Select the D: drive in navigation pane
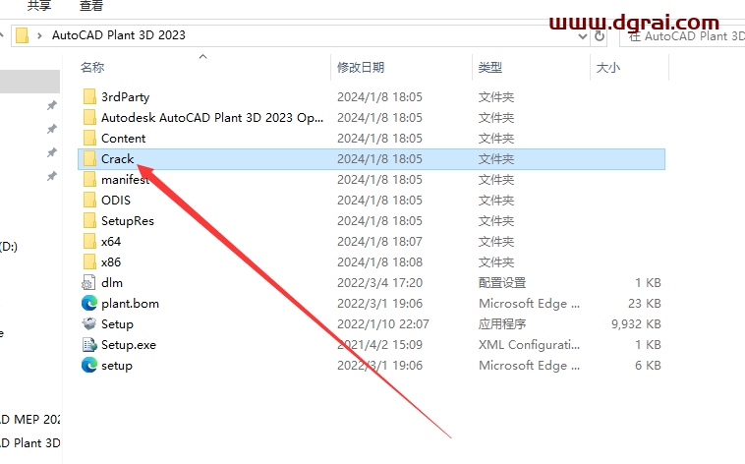This screenshot has width=745, height=464. coord(9,247)
